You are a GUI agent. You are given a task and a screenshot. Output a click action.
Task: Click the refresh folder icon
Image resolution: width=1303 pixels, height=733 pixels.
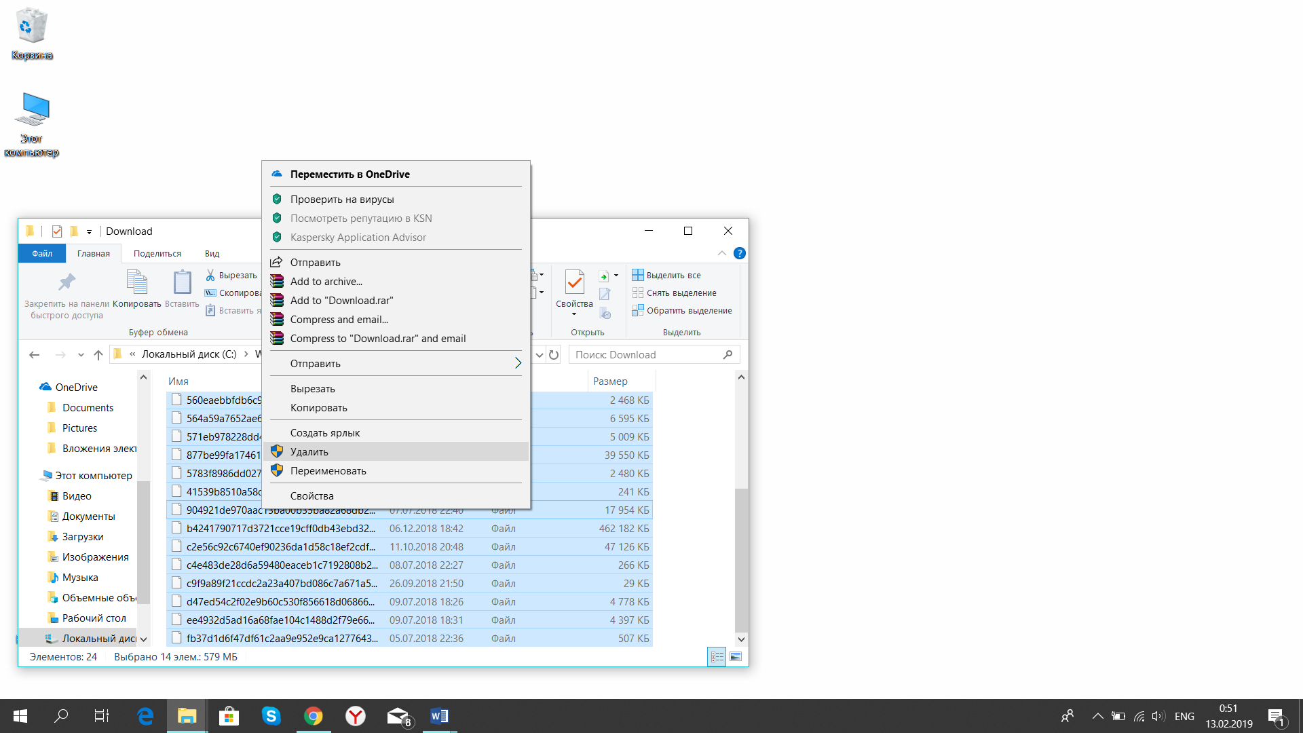click(x=554, y=354)
